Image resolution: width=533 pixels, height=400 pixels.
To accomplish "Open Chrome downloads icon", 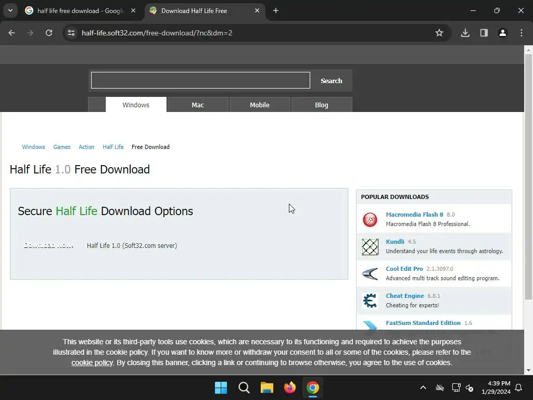I will [465, 33].
